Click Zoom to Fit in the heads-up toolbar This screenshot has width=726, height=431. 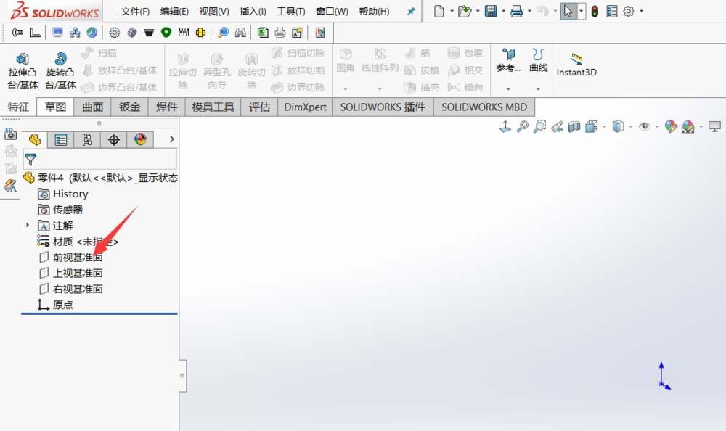click(523, 126)
